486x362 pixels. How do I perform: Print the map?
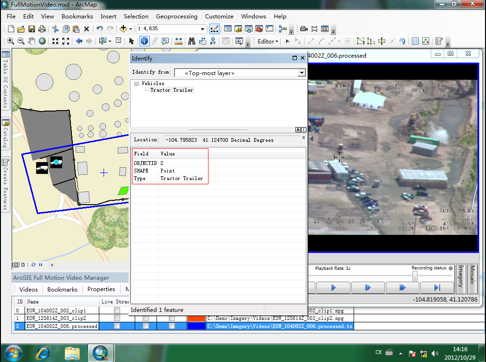pyautogui.click(x=42, y=29)
